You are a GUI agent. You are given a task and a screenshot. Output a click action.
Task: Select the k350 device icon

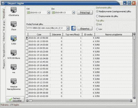14,38
